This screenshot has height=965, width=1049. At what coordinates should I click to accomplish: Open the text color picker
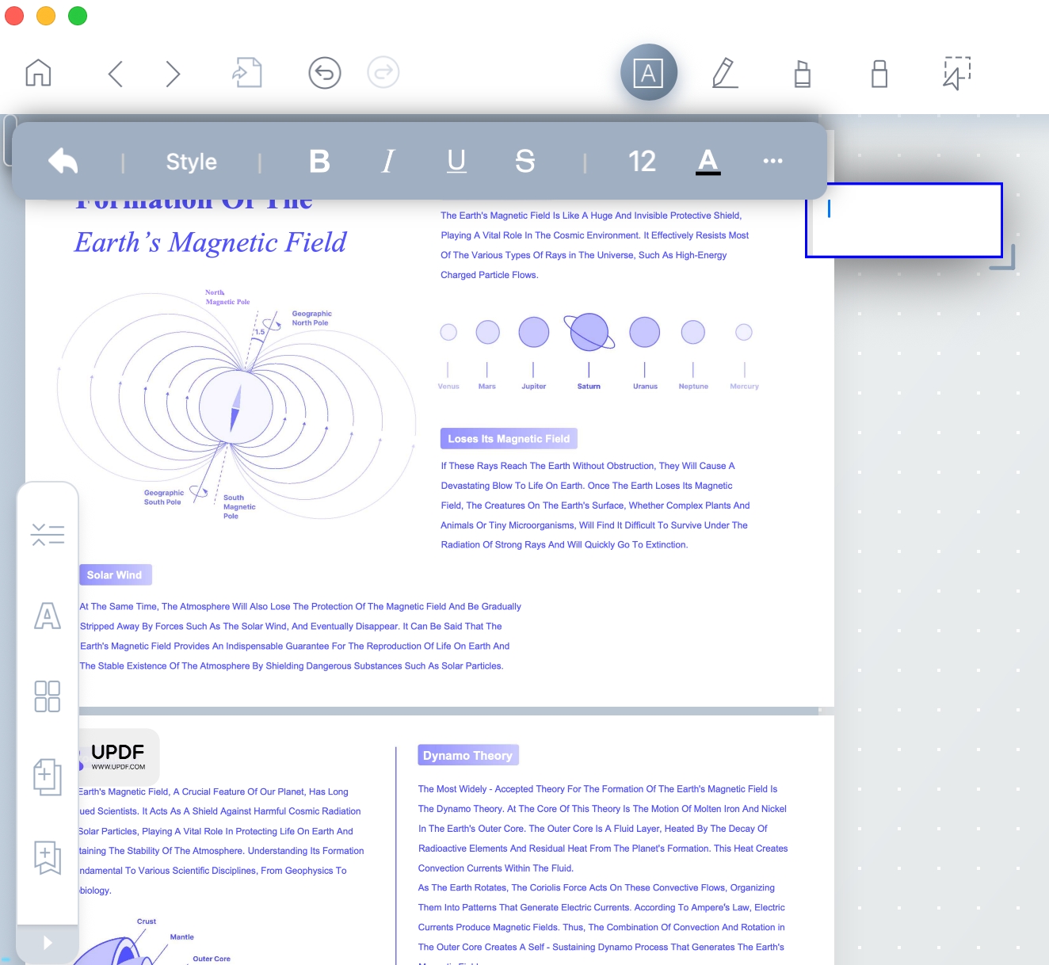(708, 162)
